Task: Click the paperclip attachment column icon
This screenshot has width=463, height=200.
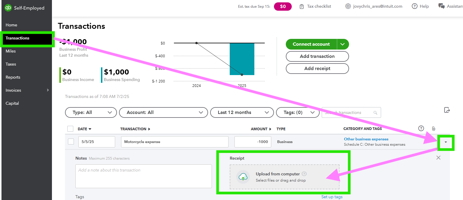Action: click(434, 129)
